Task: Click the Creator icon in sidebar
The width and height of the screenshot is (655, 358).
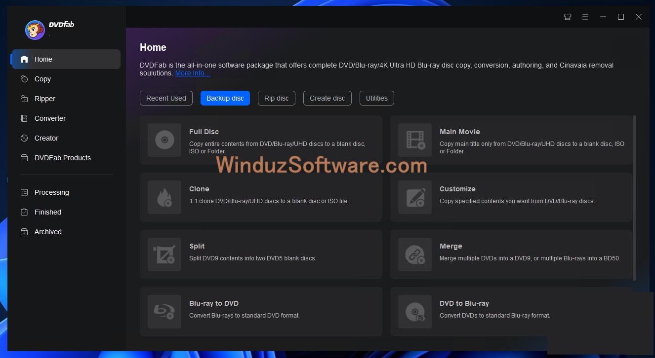Action: (x=24, y=138)
